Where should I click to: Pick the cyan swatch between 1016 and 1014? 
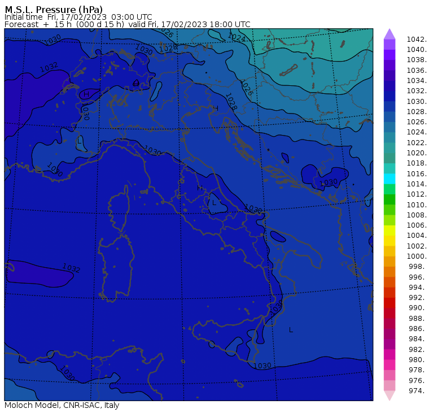389,179
